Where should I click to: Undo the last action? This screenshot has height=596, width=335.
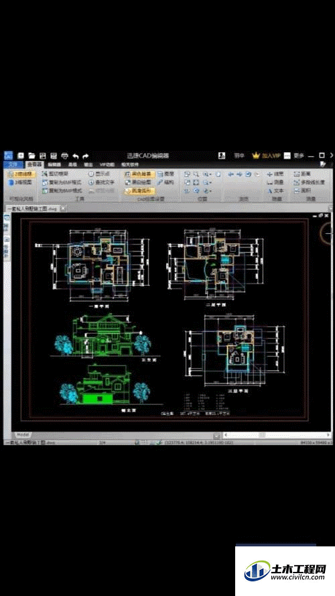tap(76, 156)
